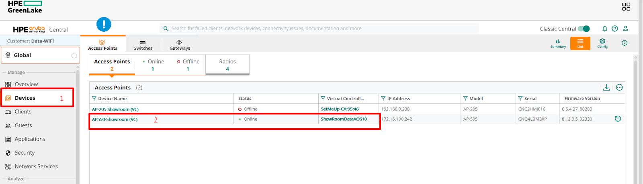Switch to the Switches tab
643x184 pixels.
coord(143,45)
